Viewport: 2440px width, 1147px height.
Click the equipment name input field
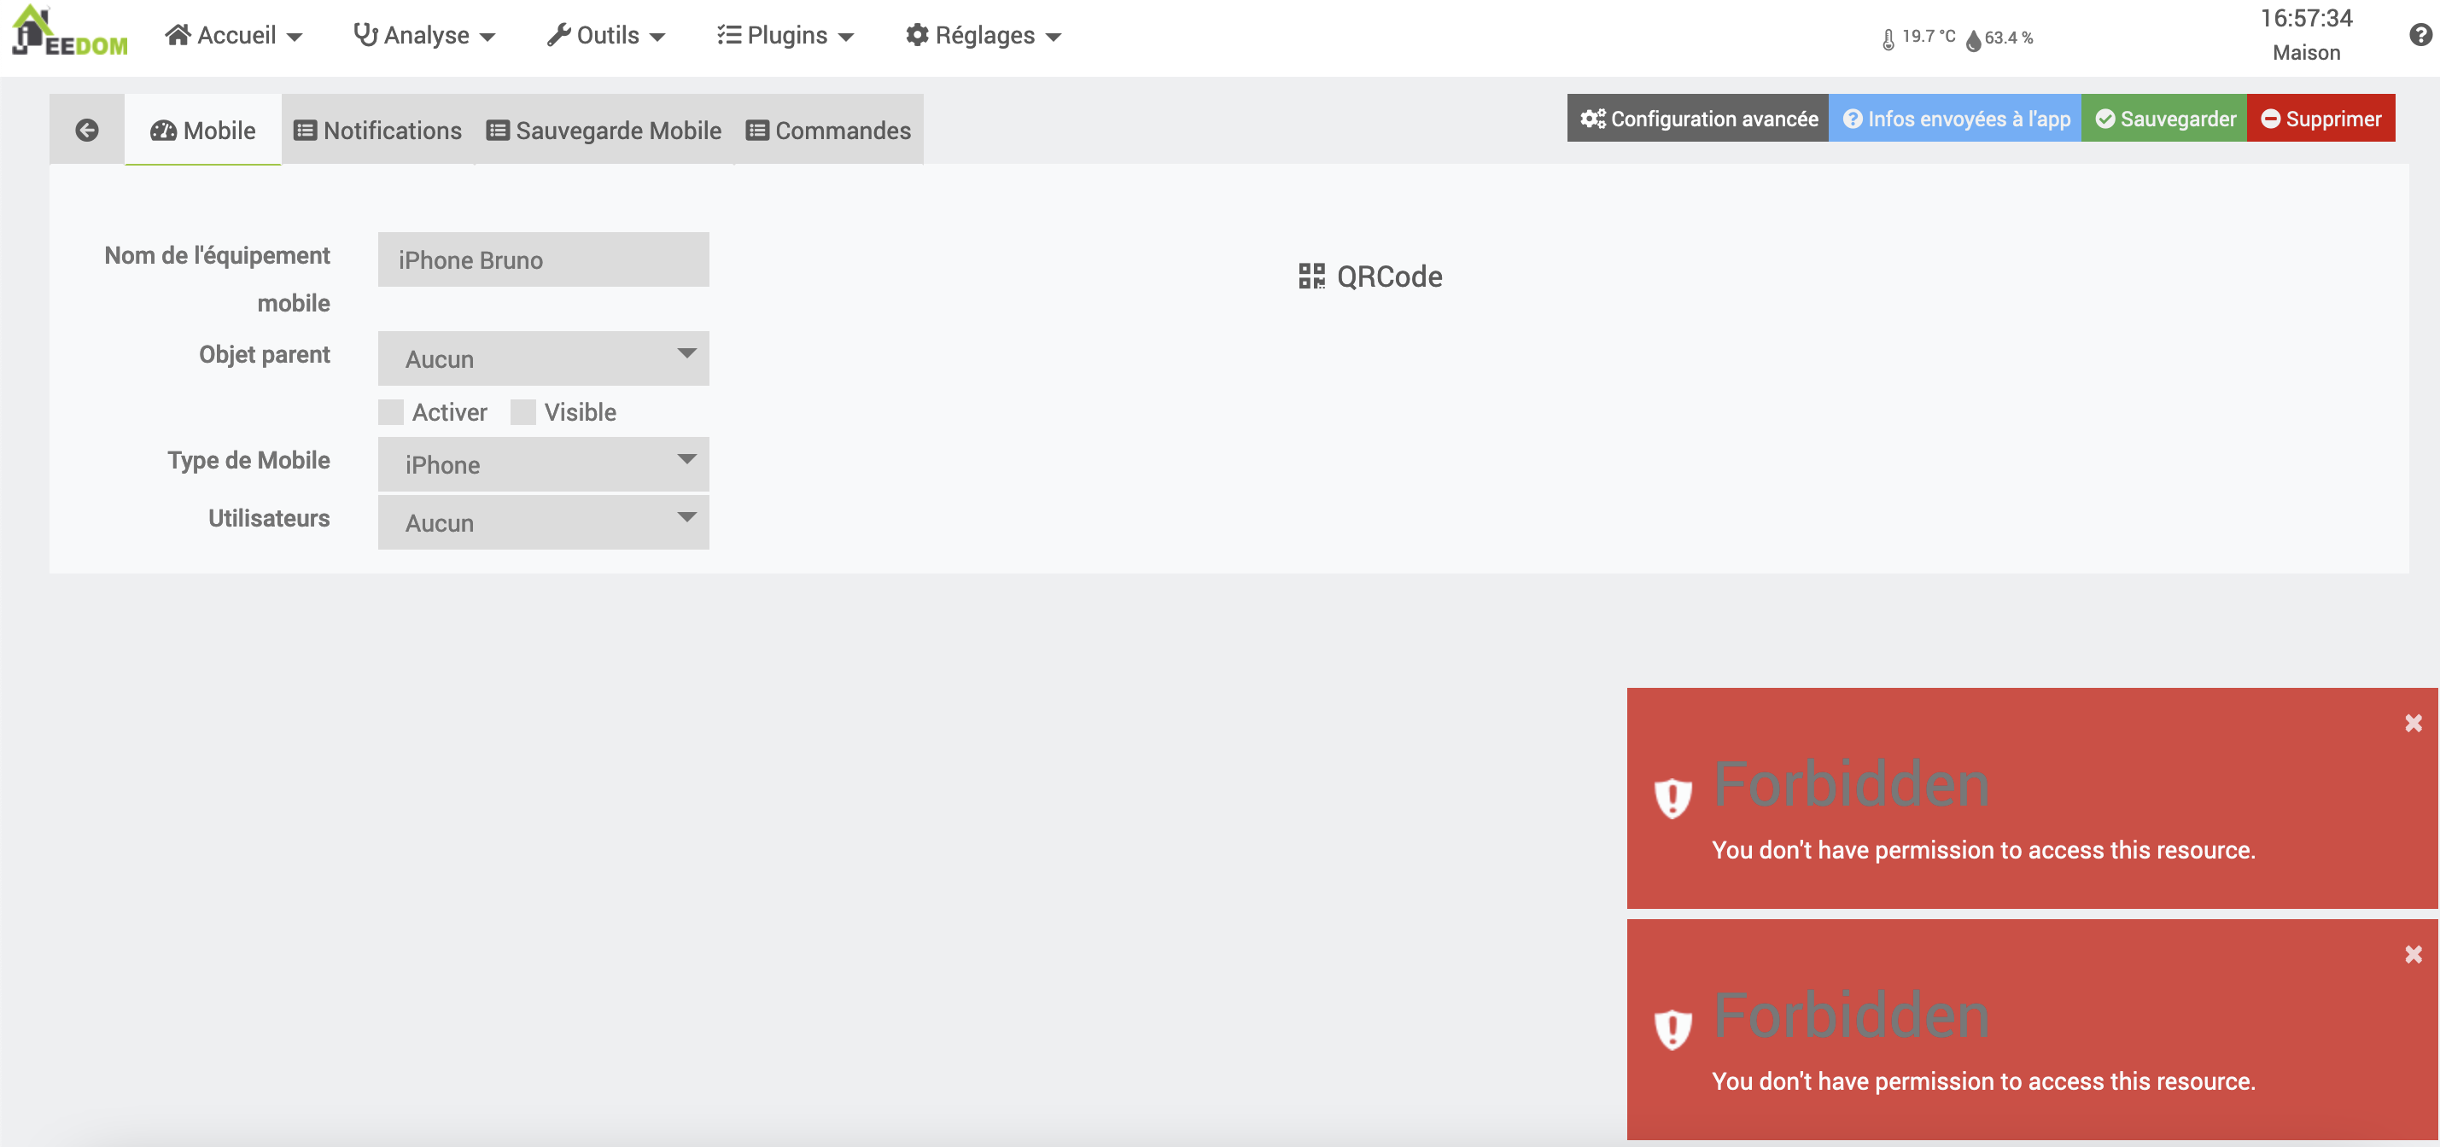coord(543,259)
